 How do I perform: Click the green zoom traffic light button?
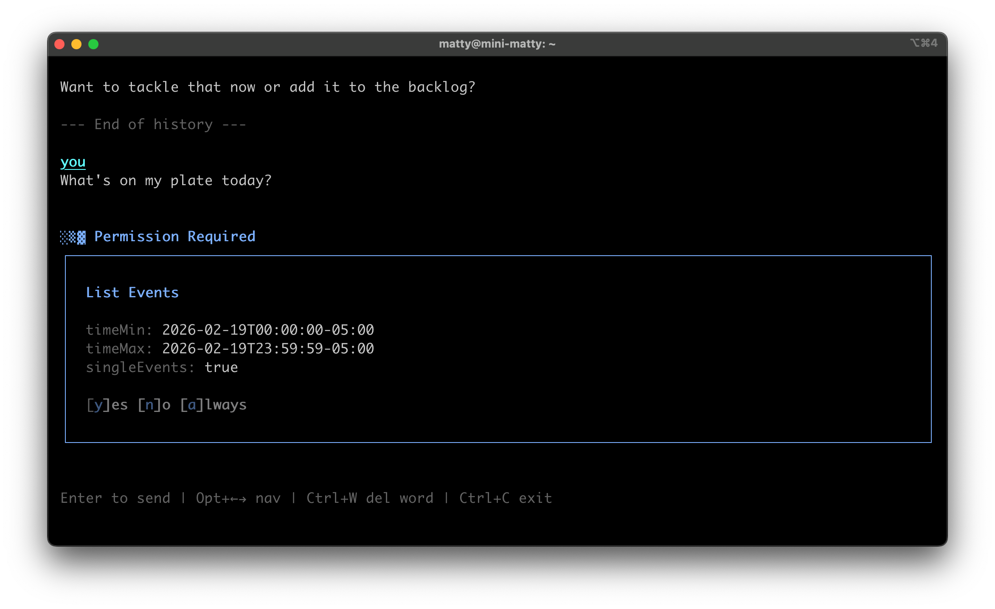coord(93,44)
